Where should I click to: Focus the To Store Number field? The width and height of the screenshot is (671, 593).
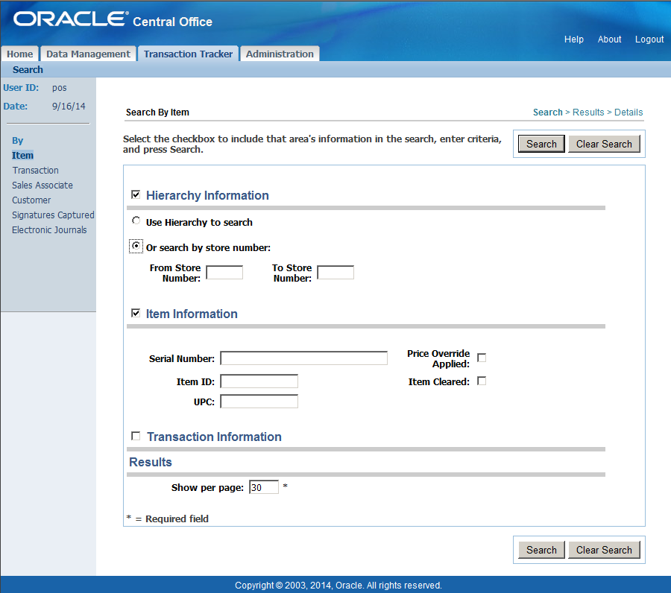tap(335, 273)
